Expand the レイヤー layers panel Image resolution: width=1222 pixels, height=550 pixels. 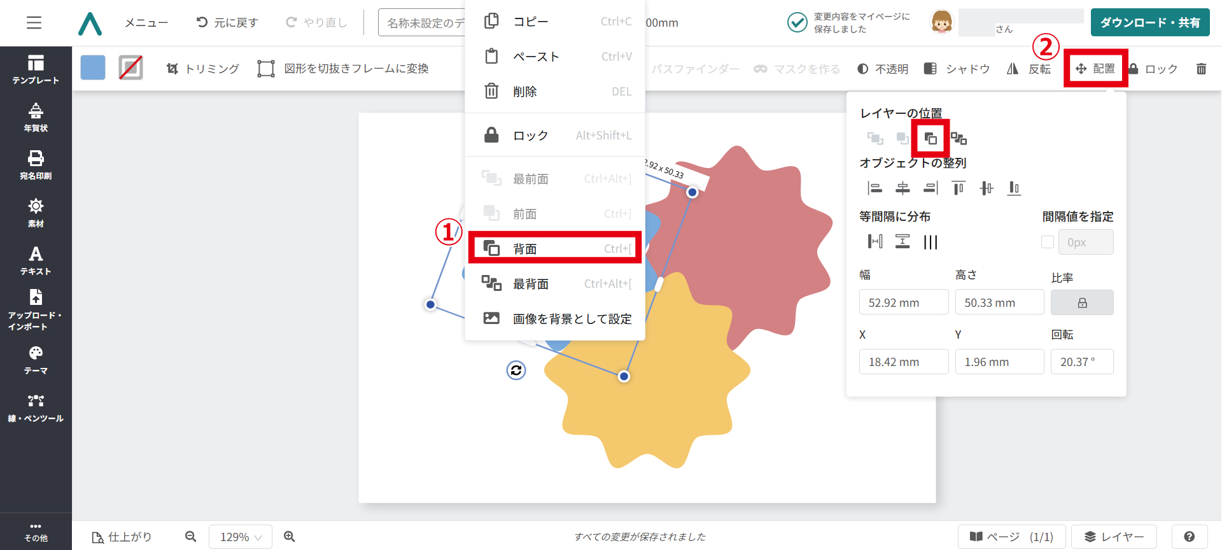[x=1114, y=537]
